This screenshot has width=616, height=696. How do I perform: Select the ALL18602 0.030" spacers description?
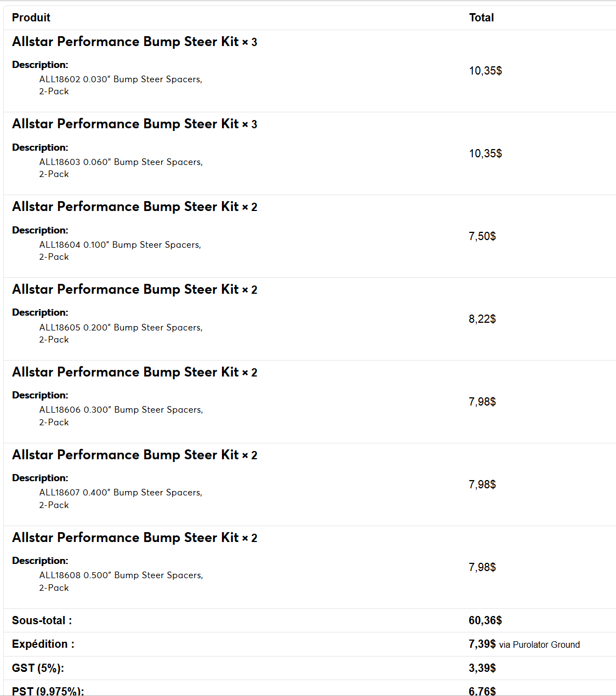click(121, 85)
